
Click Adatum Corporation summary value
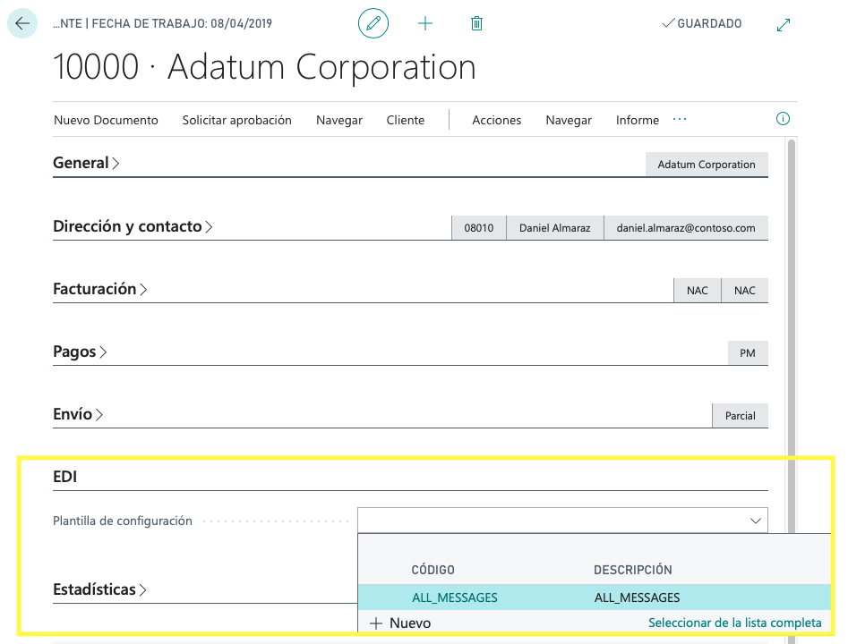click(707, 165)
